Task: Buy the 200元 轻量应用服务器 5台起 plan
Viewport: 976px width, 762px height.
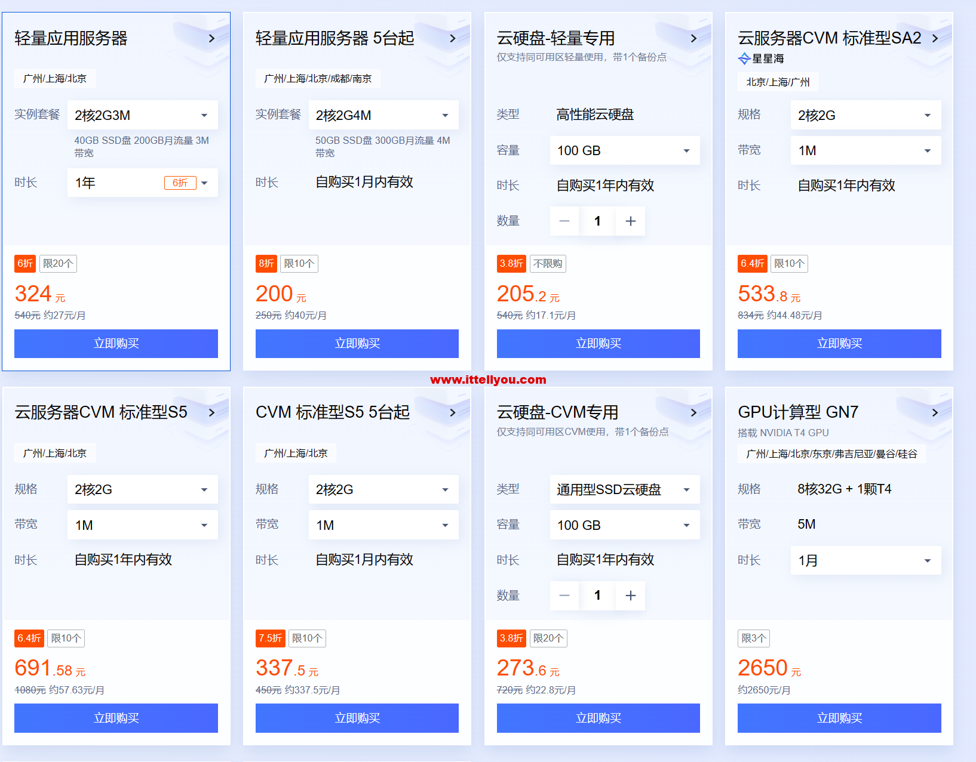Action: tap(357, 344)
